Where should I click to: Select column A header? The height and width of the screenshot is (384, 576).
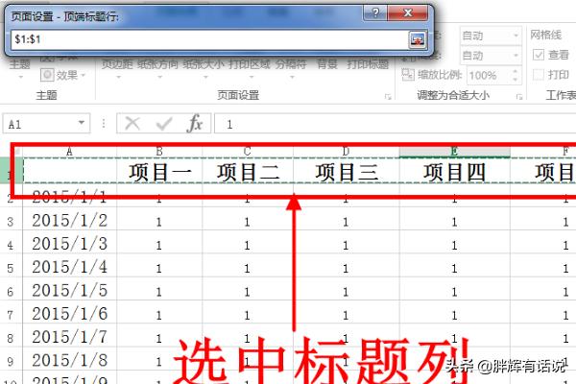[x=70, y=152]
